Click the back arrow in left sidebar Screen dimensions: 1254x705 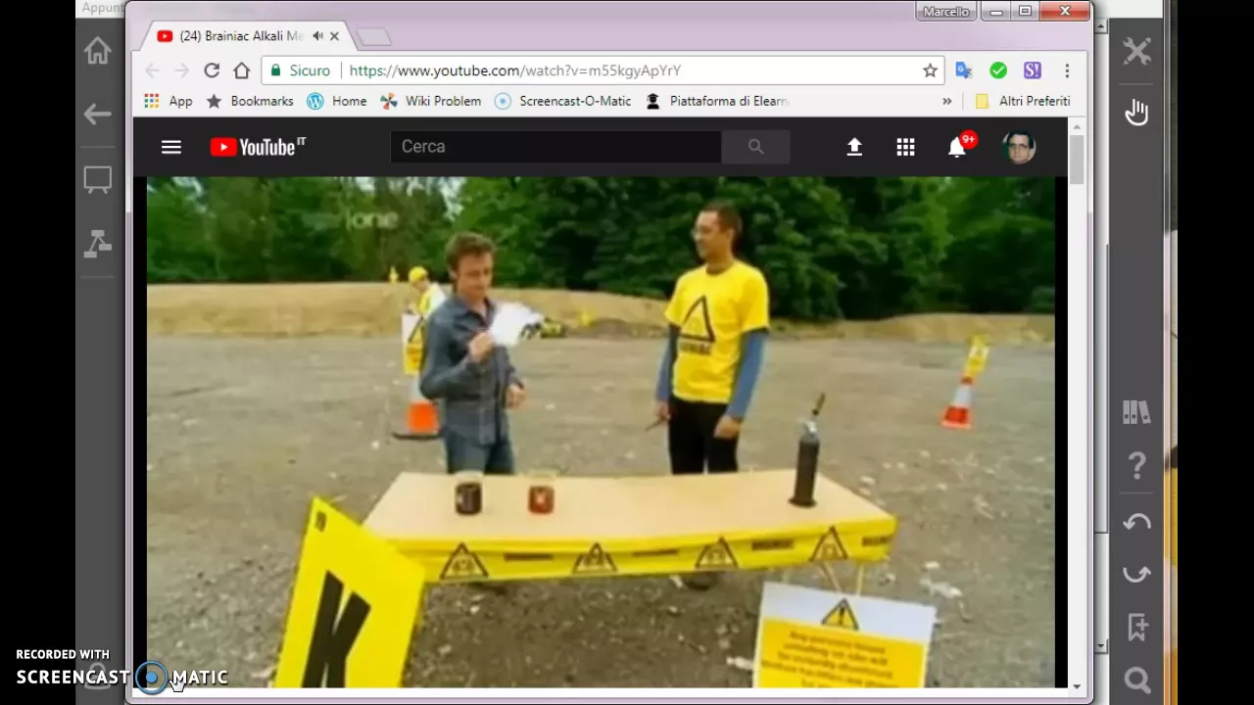click(97, 115)
